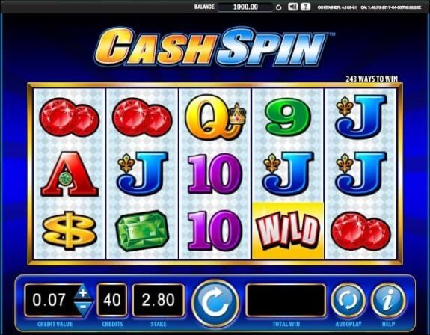Viewport: 430px width, 335px height.
Task: Click the green 9 symbol
Action: pyautogui.click(x=287, y=116)
